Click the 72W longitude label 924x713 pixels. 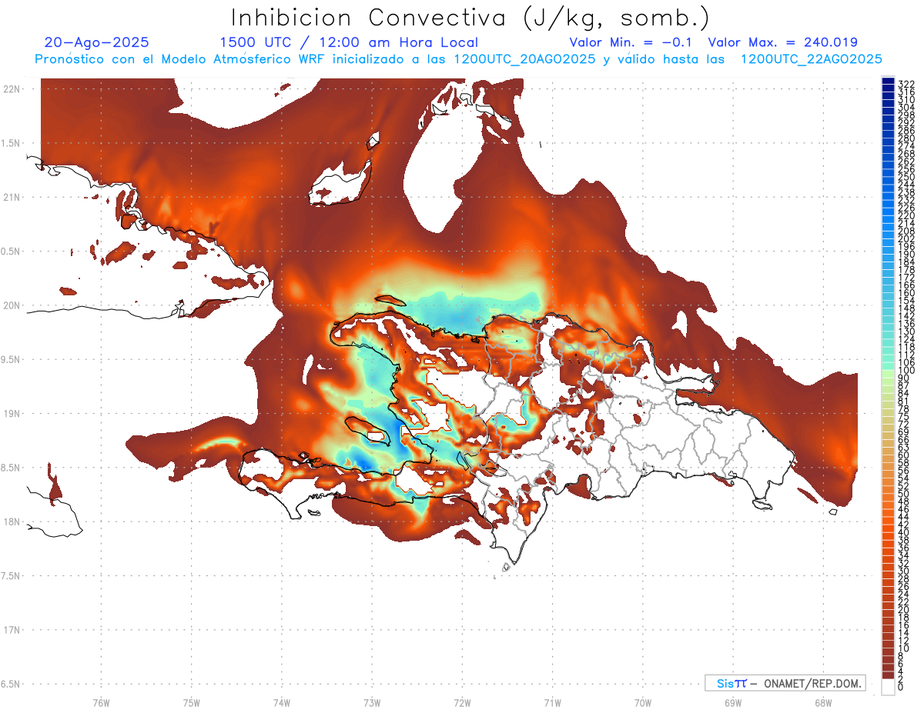(462, 702)
